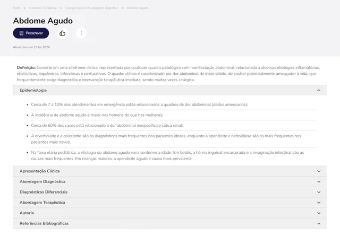Click the 'Atualizado em 23 Jul 2026' date text
Screen dimensions: 340x236
[x=31, y=47]
